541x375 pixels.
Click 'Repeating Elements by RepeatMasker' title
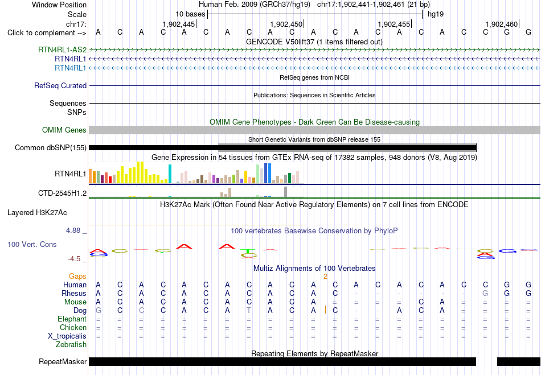(x=315, y=353)
